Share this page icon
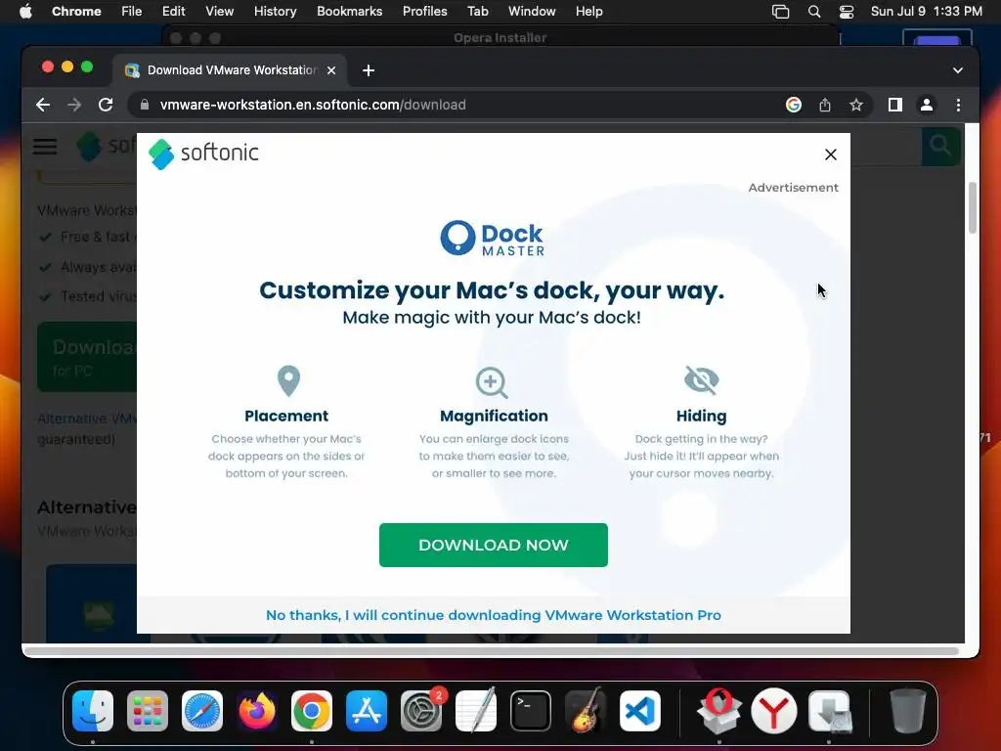 [x=825, y=105]
